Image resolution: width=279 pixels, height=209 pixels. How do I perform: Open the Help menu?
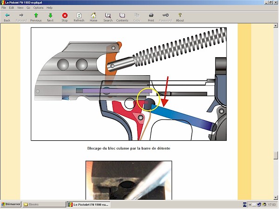49,7
